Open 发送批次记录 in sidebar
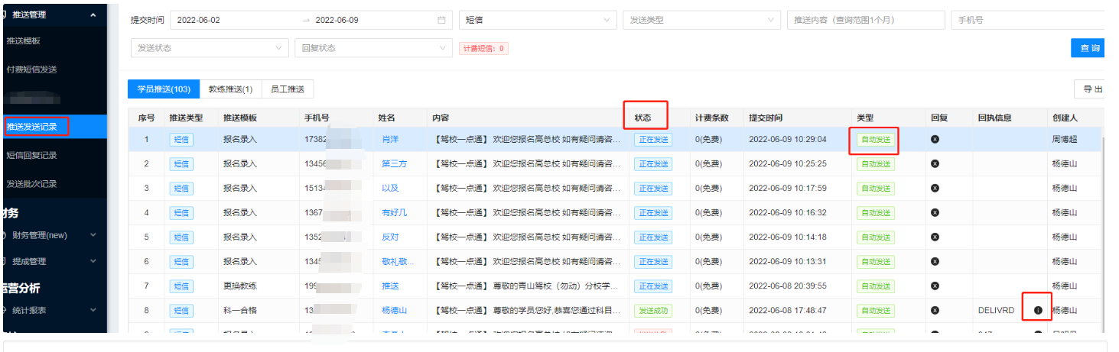The width and height of the screenshot is (1119, 352). pyautogui.click(x=31, y=184)
